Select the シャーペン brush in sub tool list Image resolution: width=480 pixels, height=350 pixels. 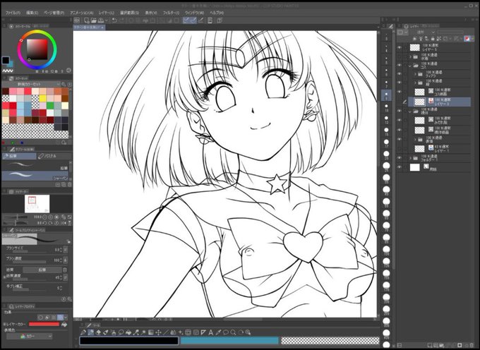click(x=35, y=176)
